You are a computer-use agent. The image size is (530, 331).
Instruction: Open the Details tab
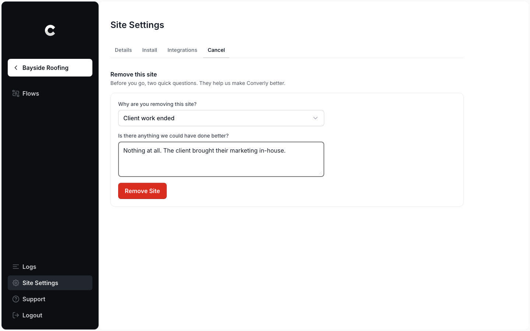tap(123, 50)
